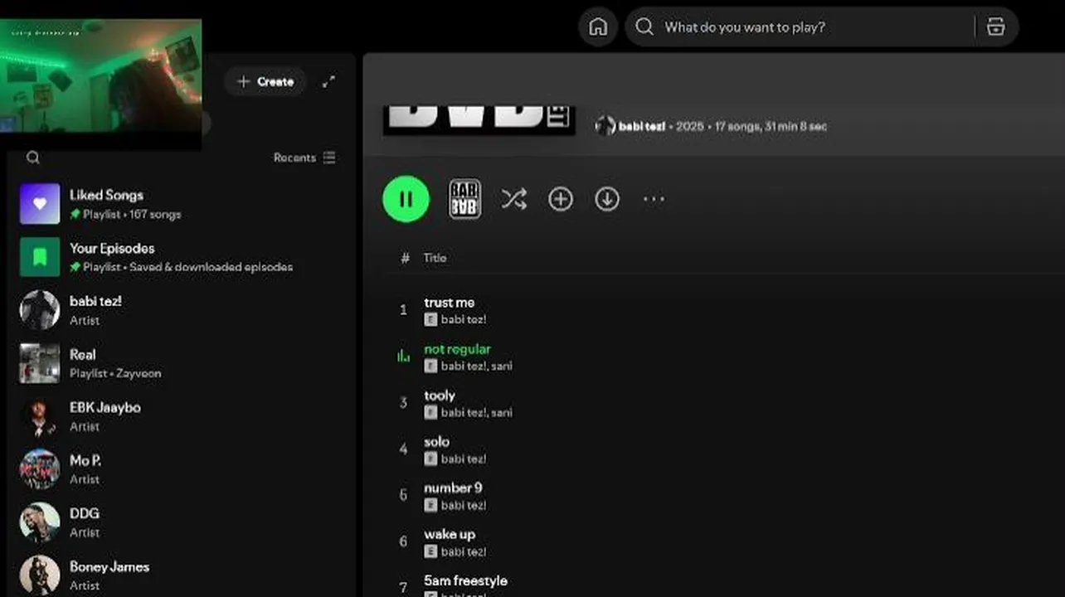Click the Liked Songs heart thumbnail
Viewport: 1065px width, 597px height.
tap(40, 204)
